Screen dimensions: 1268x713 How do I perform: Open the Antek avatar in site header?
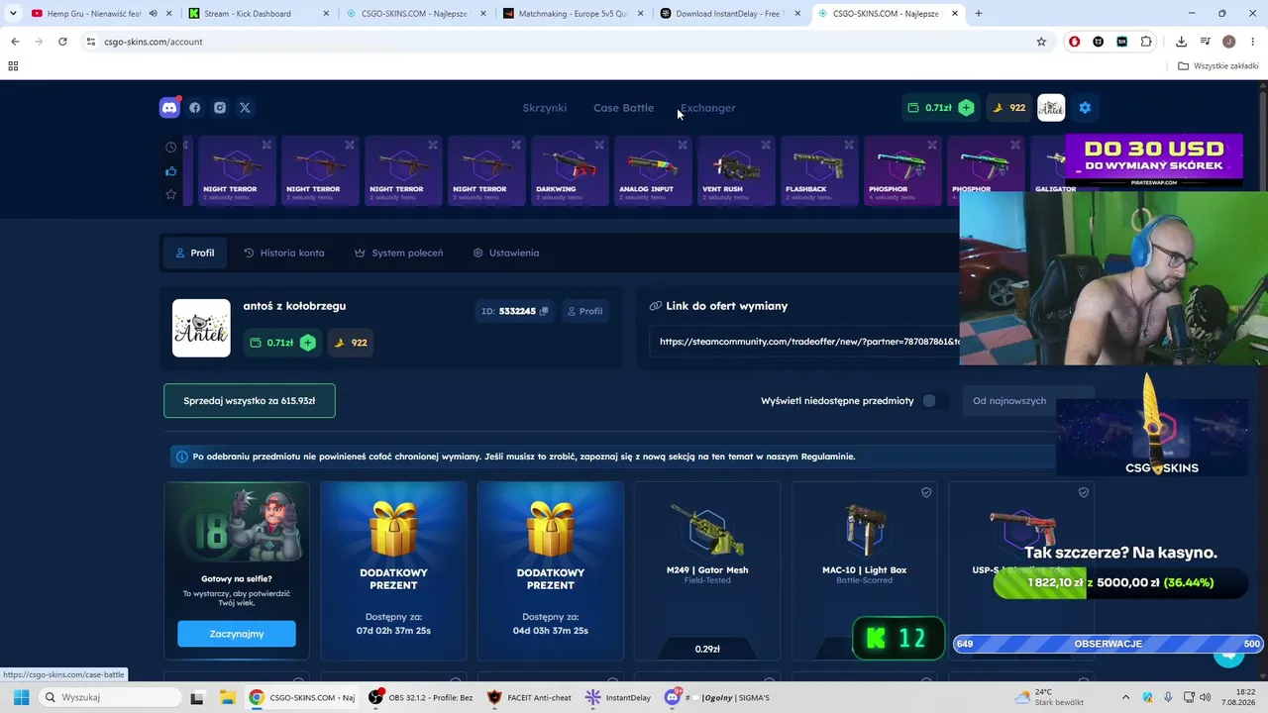1051,108
